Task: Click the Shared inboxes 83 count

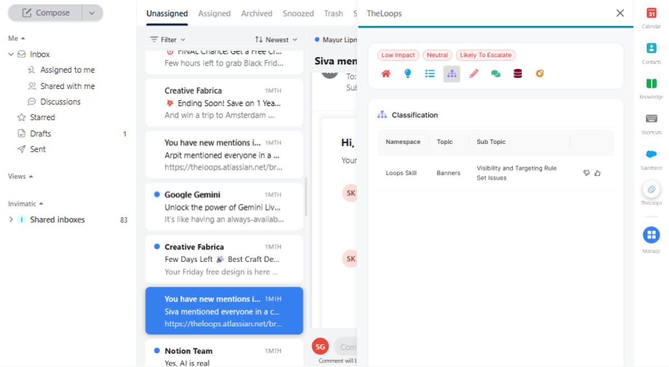Action: [x=124, y=220]
